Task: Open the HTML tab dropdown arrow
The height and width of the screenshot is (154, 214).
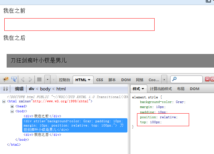Action: pos(89,80)
